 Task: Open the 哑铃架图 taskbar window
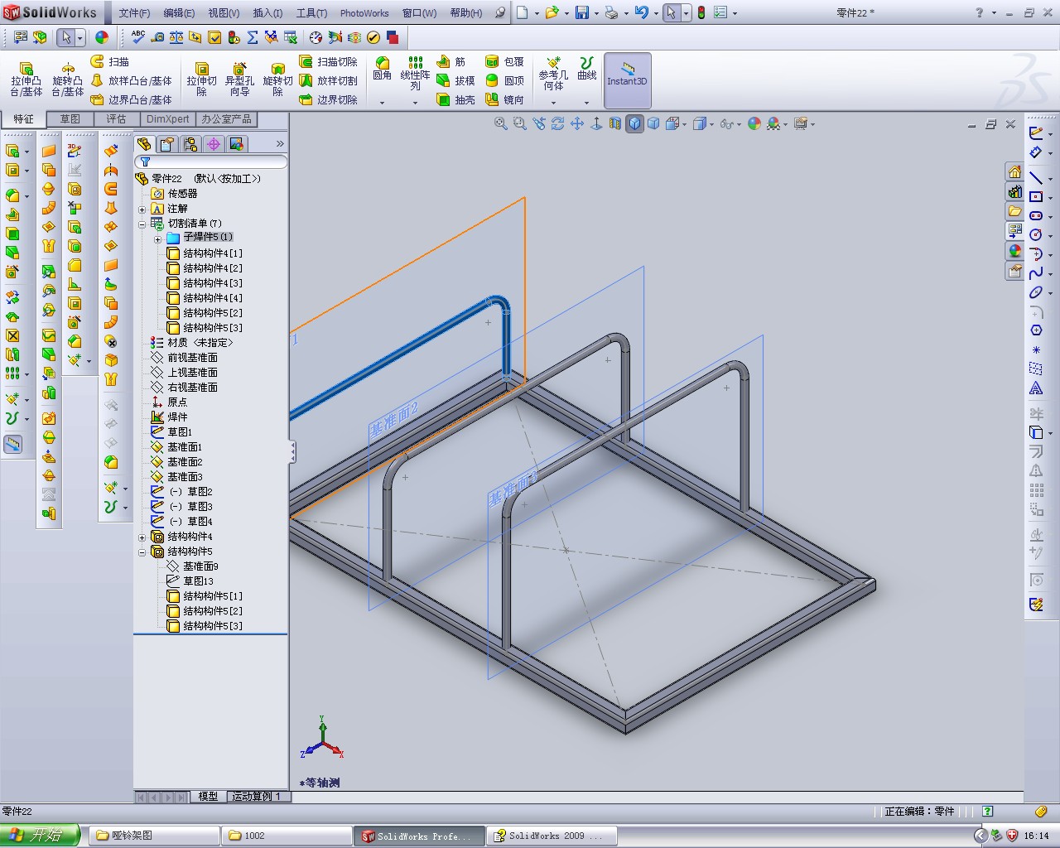click(154, 836)
